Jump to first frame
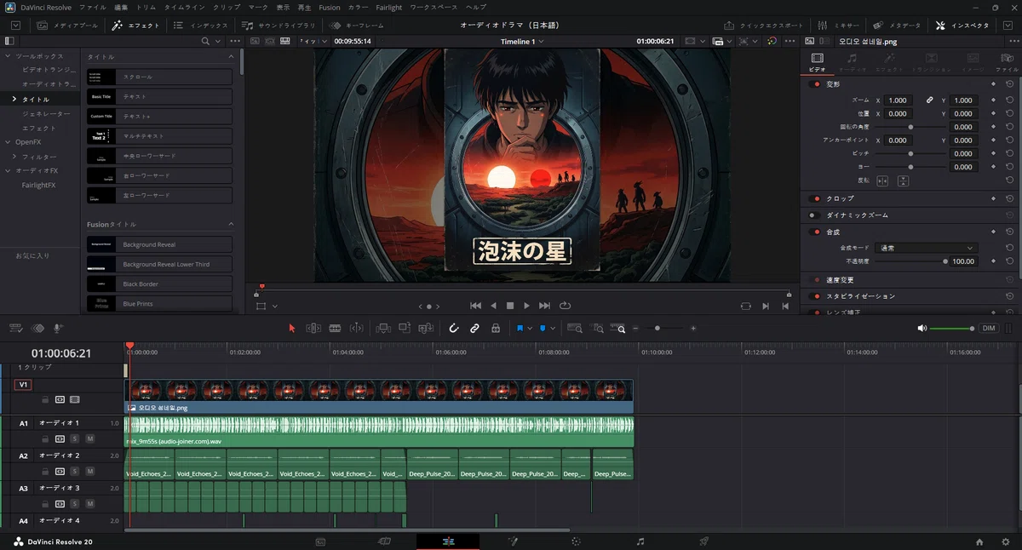The height and width of the screenshot is (550, 1022). [476, 306]
